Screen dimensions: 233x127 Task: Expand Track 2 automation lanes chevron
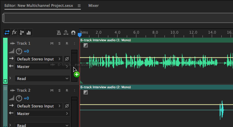click(x=10, y=125)
